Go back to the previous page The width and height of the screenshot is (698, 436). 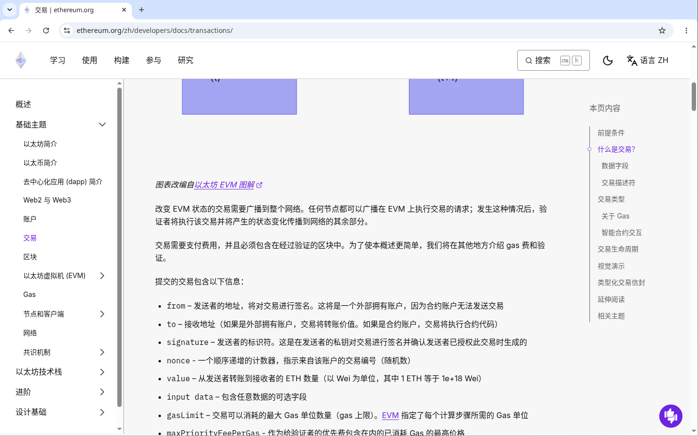click(x=11, y=31)
